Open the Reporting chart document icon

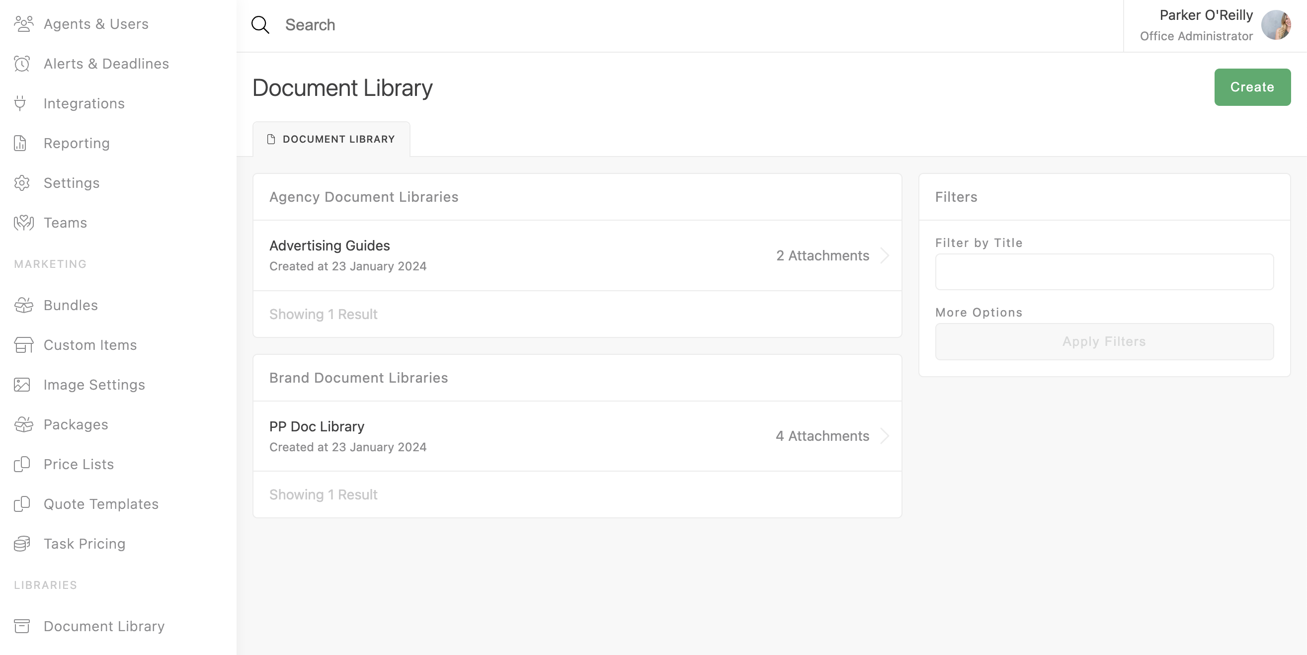pos(20,143)
